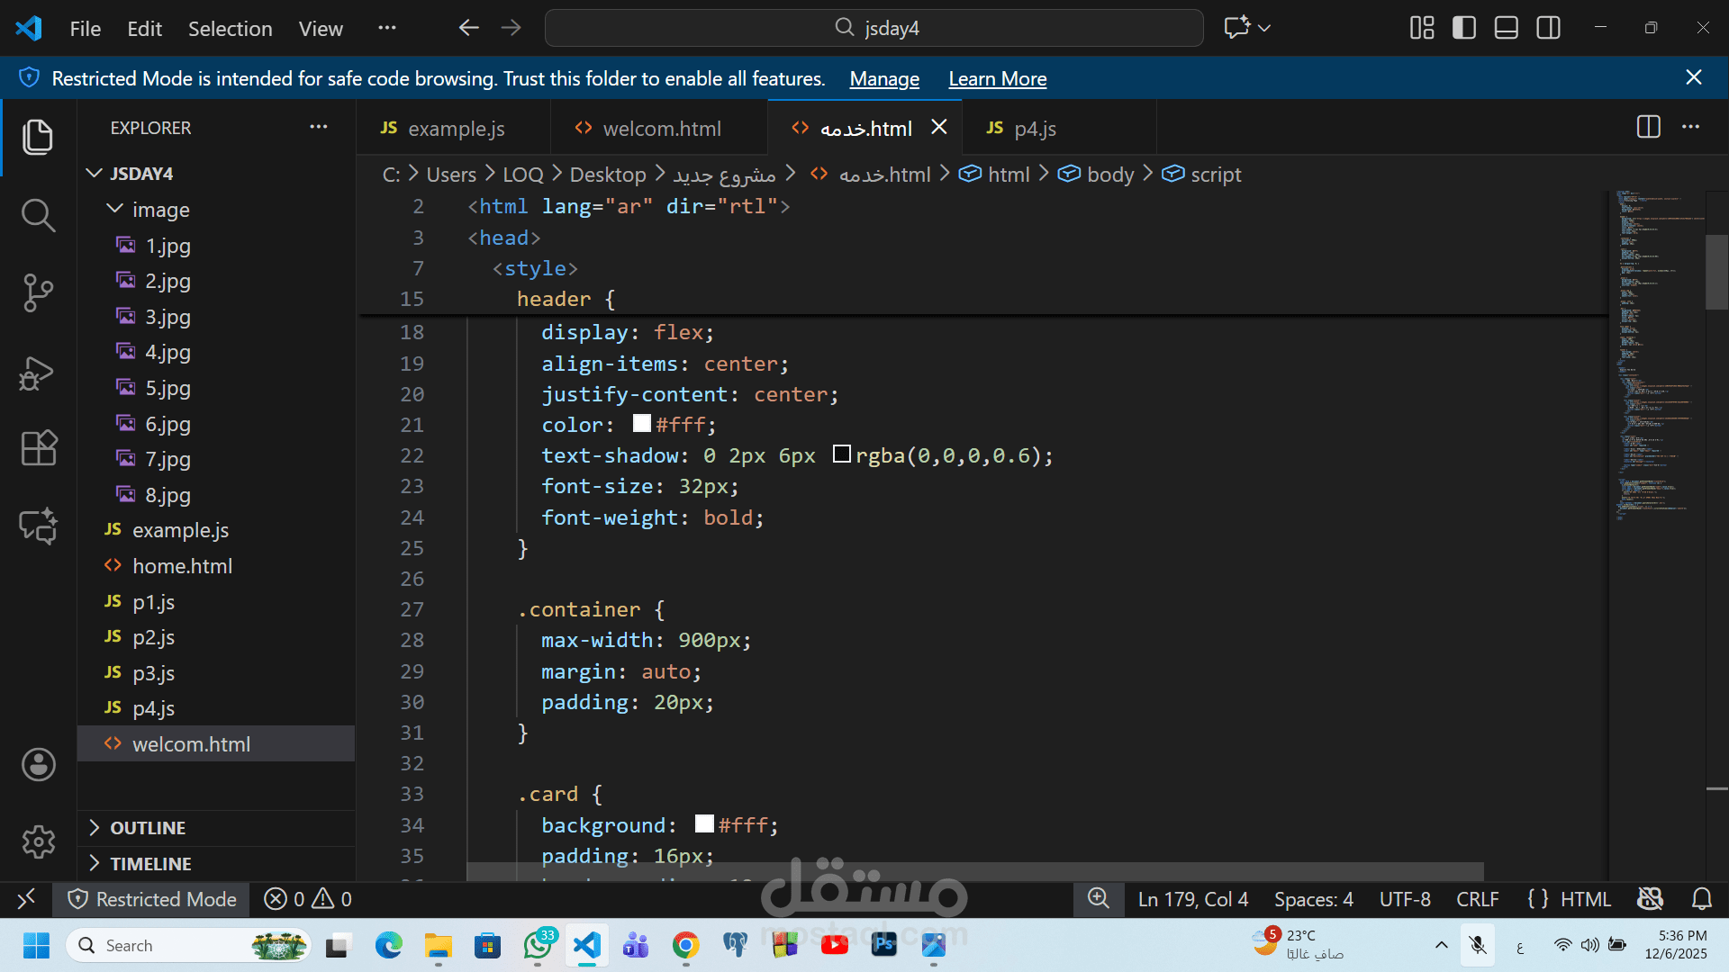
Task: Toggle the primary side bar
Action: pos(1464,28)
